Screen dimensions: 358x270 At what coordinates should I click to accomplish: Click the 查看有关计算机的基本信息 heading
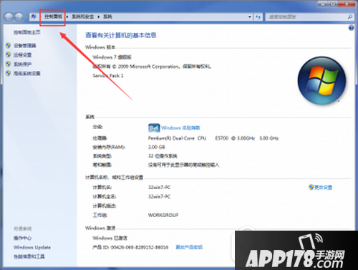pos(121,35)
